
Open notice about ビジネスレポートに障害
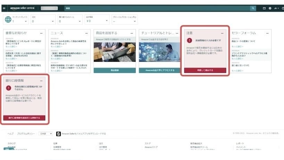click(23, 42)
